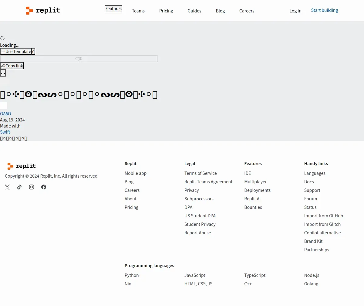Open Golang programming language link
The image size is (364, 306).
tap(311, 284)
